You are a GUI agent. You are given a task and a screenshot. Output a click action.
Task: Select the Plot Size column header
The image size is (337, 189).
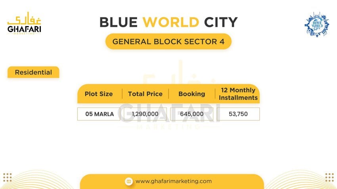[x=99, y=94]
